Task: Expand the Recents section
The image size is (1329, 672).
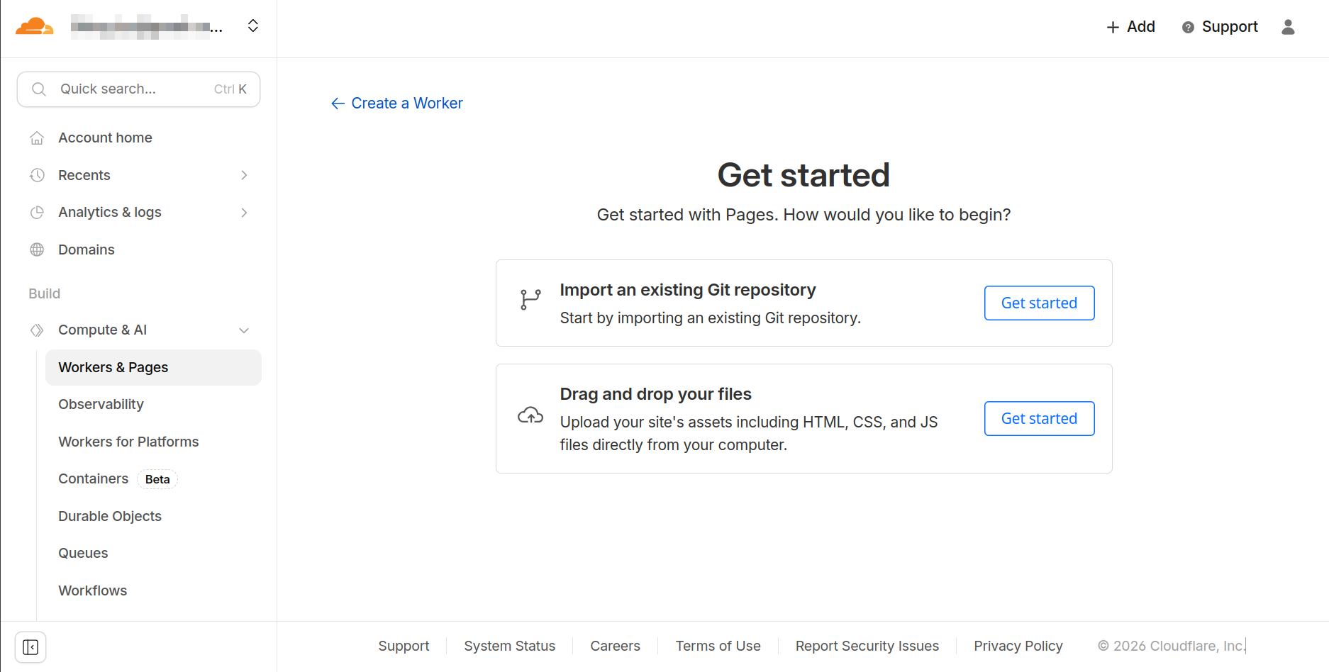Action: (244, 175)
